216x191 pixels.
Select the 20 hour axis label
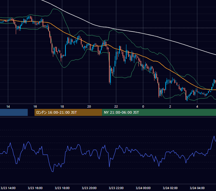tap(89, 107)
